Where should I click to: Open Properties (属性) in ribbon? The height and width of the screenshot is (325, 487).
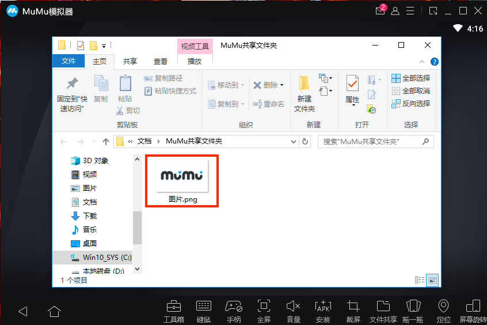point(352,90)
